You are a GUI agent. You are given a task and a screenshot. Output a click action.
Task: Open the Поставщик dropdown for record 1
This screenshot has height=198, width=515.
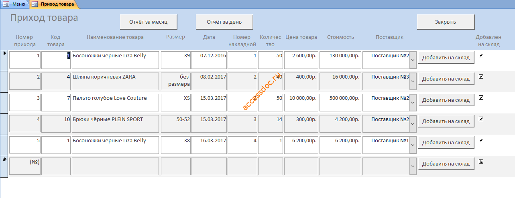click(x=413, y=60)
